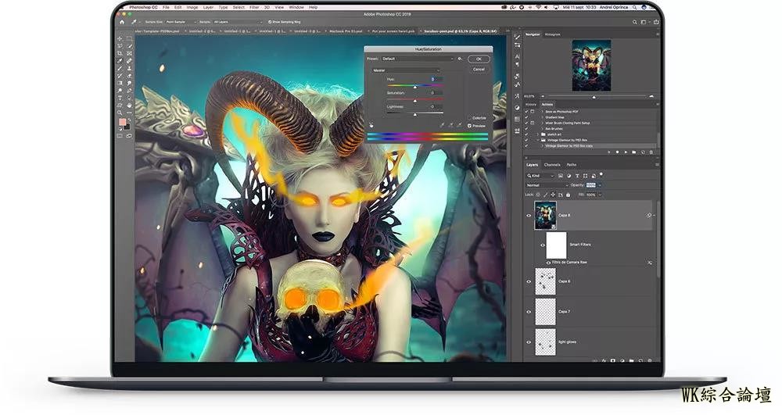The image size is (782, 415).
Task: Select the Brush tool
Action: (x=120, y=68)
